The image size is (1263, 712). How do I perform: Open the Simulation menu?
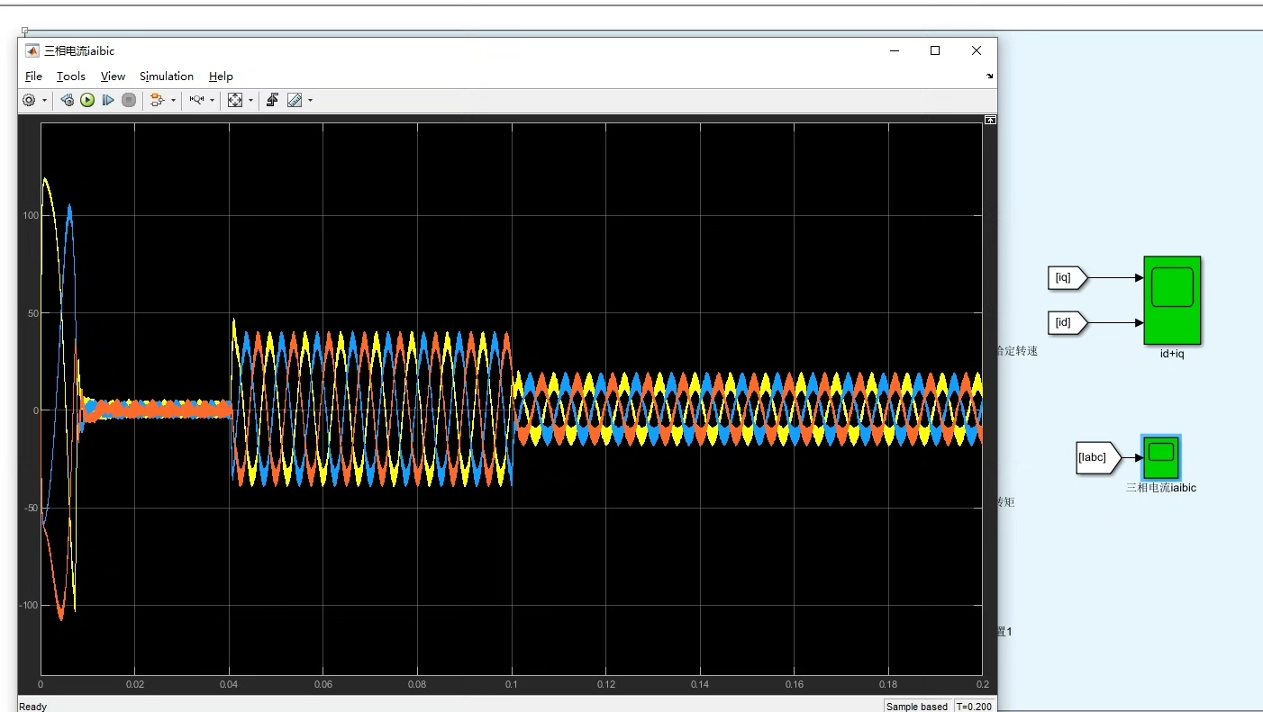167,77
